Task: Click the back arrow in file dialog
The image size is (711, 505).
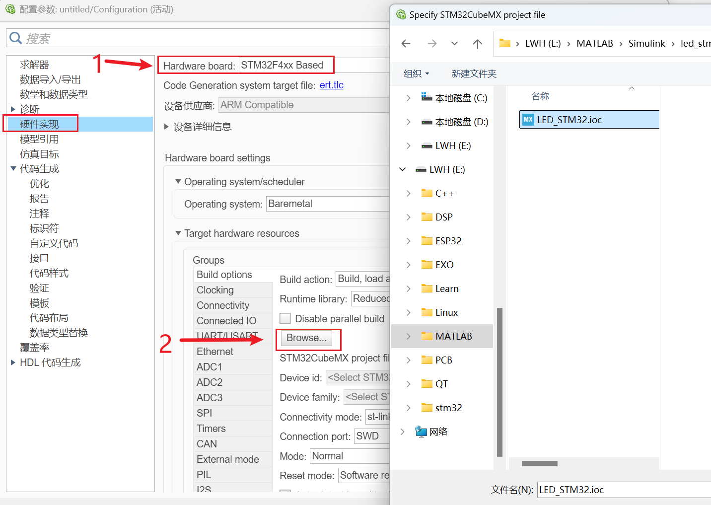Action: coord(406,44)
